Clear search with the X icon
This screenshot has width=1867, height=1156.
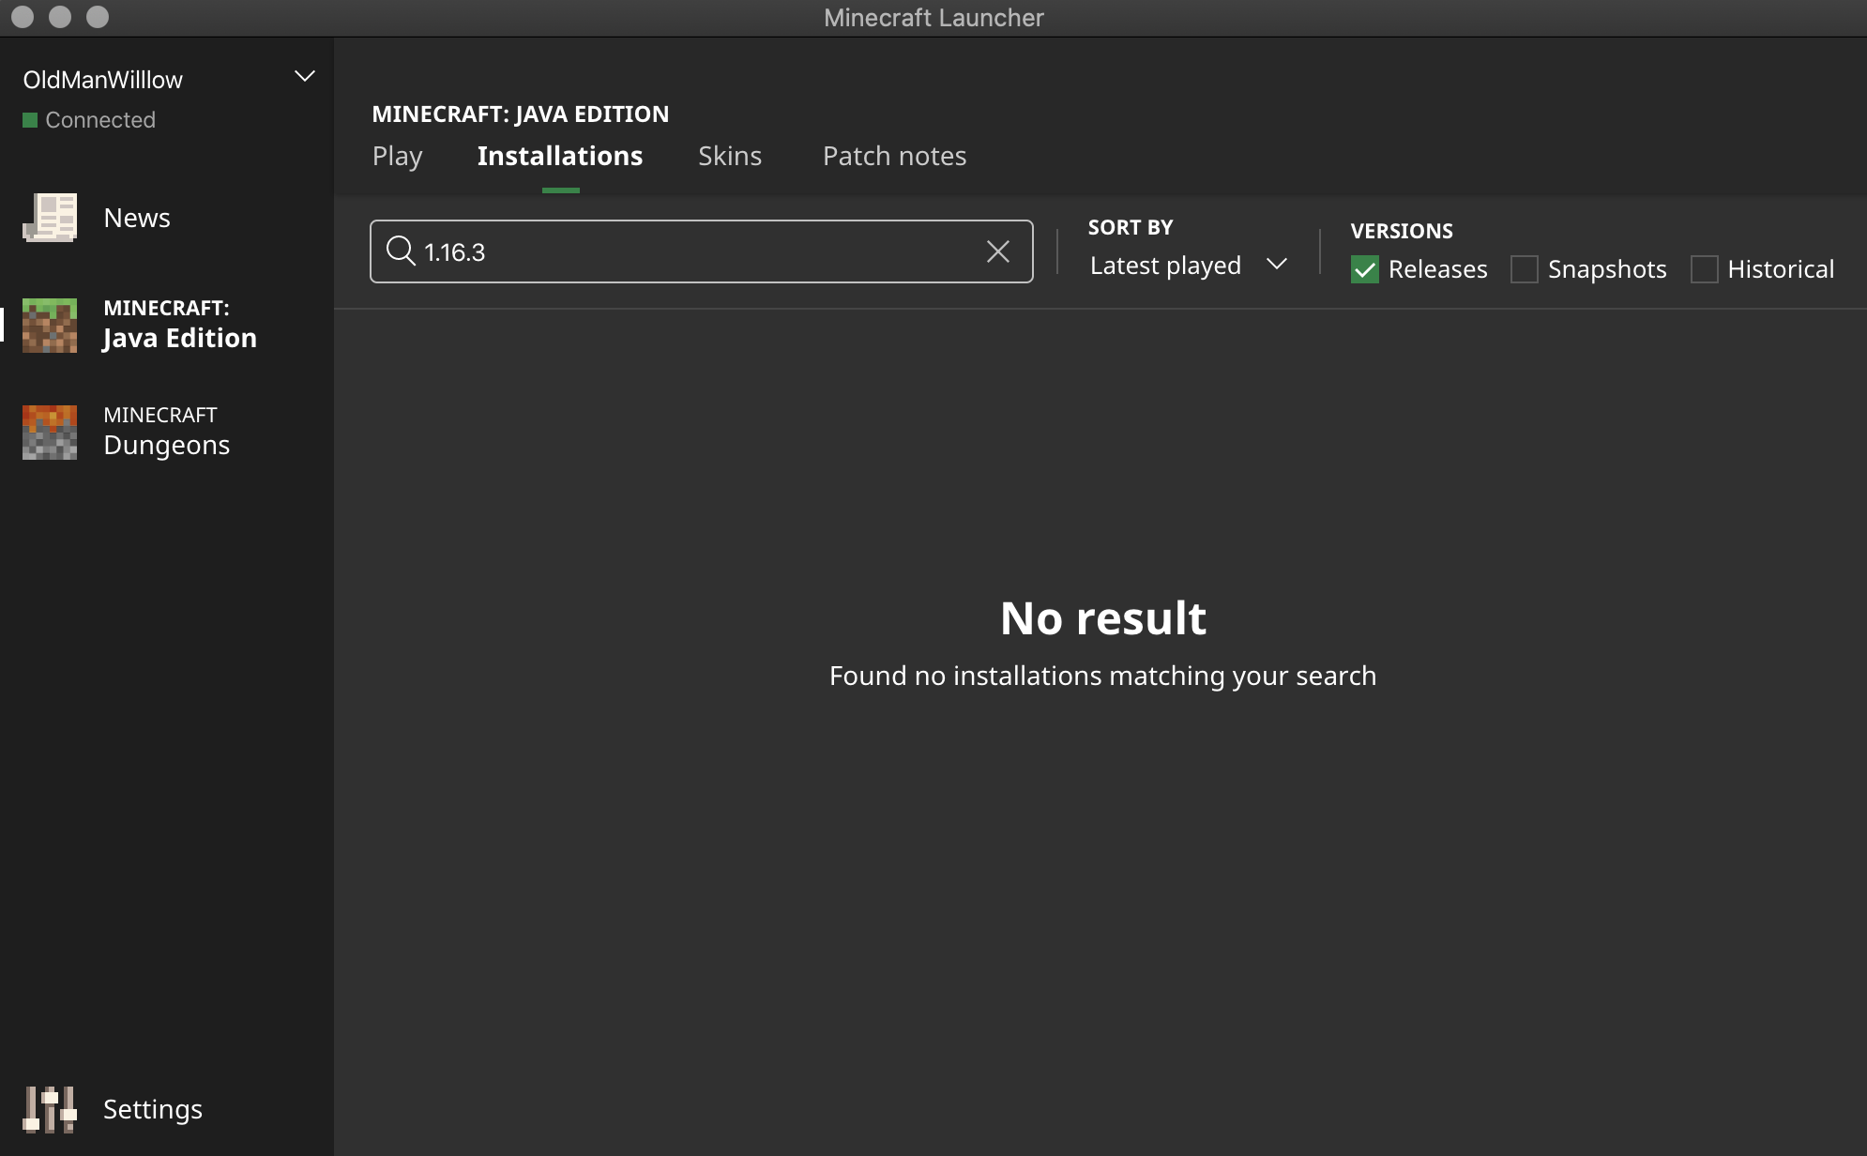(998, 251)
